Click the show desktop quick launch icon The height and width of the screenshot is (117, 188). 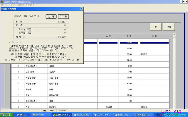(18, 115)
